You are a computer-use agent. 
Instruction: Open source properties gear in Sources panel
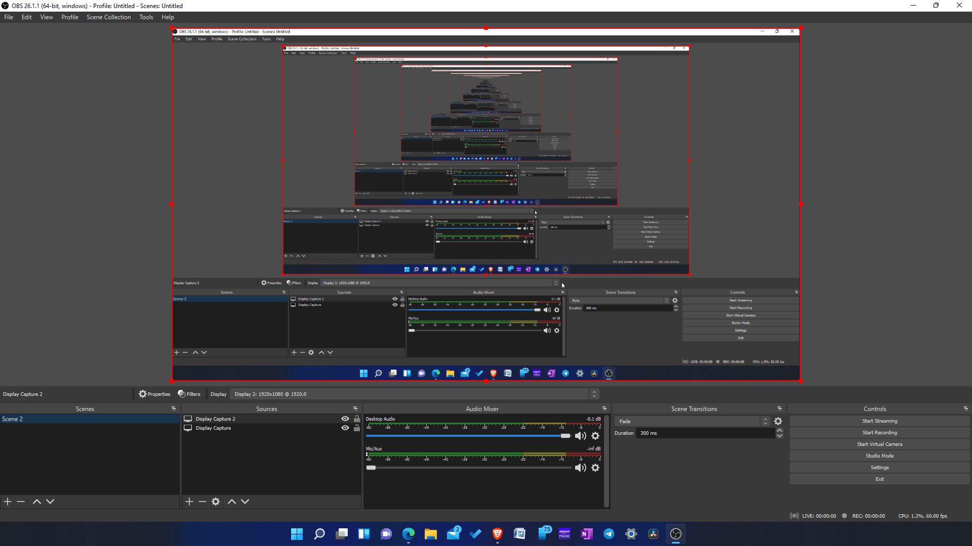coord(216,502)
